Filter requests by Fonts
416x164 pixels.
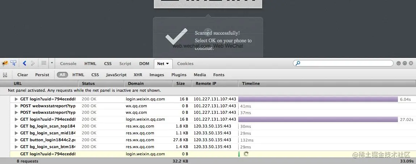coord(219,75)
